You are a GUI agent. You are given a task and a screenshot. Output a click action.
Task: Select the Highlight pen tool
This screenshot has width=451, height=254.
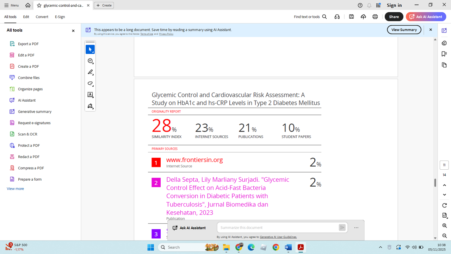pyautogui.click(x=90, y=72)
